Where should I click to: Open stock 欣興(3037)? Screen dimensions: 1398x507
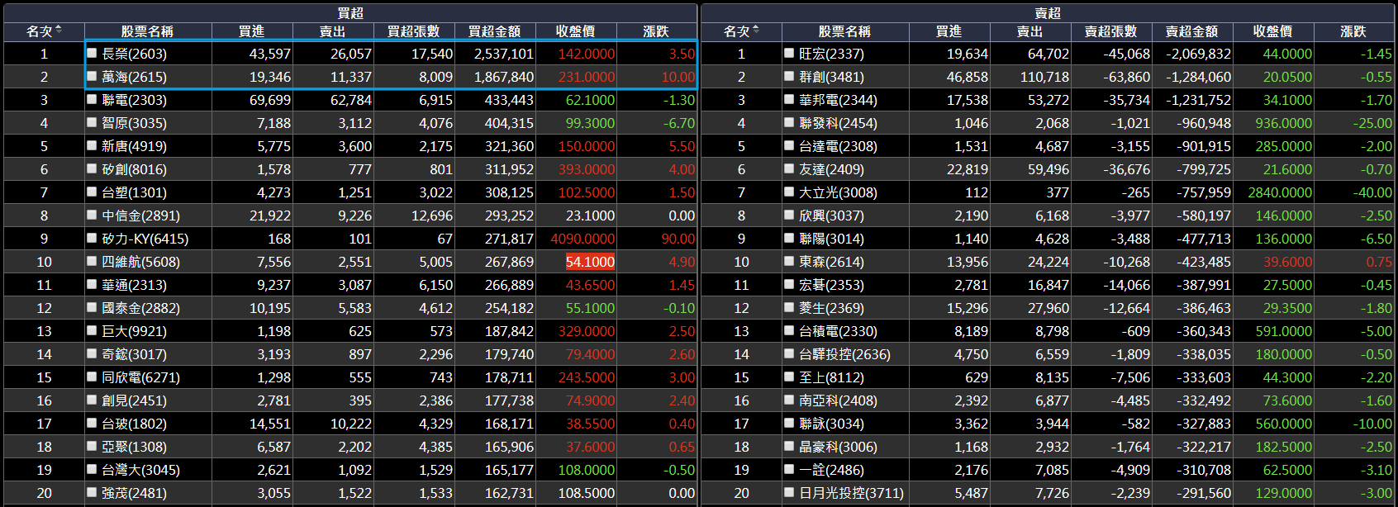(831, 216)
